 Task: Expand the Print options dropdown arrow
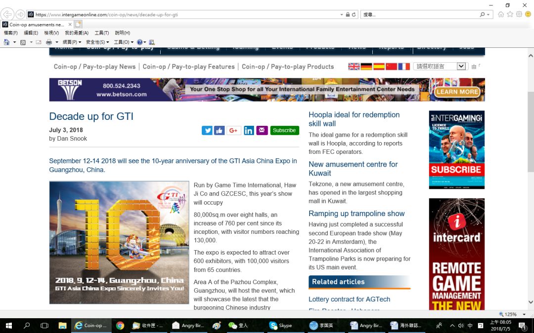56,42
